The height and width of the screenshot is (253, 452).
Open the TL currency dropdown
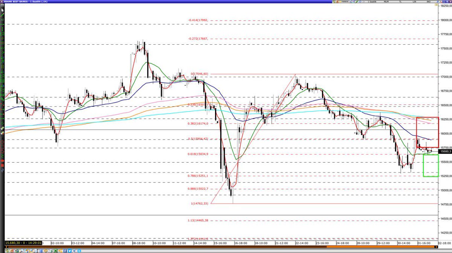coord(400,2)
